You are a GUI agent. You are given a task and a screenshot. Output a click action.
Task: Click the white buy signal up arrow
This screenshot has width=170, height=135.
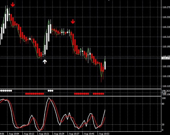tap(45, 61)
